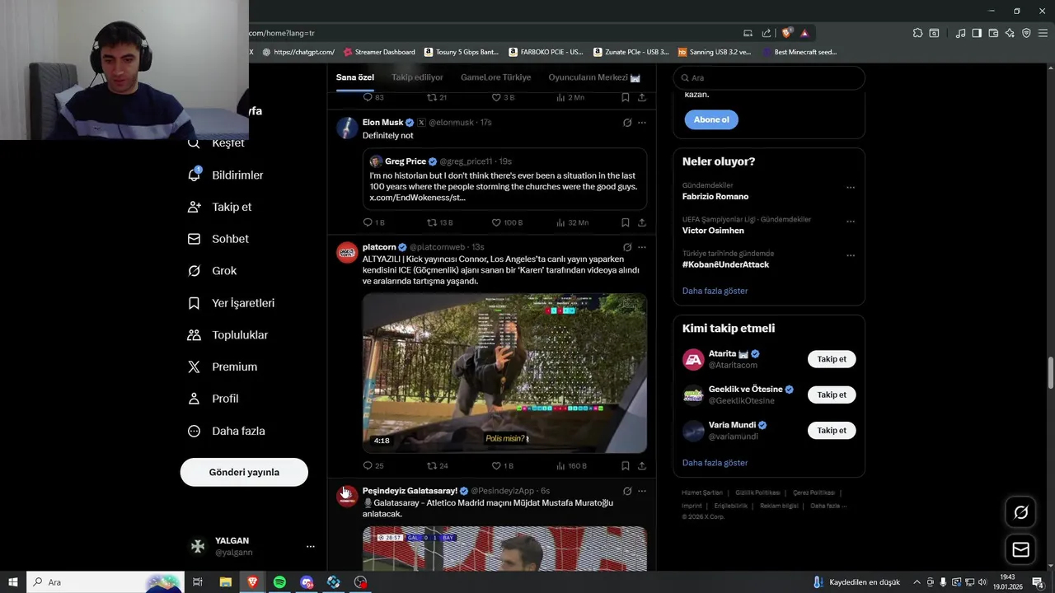Screen dimensions: 1055x593
Task: Open Yer İşaretleri bookmarks
Action: (x=232, y=303)
